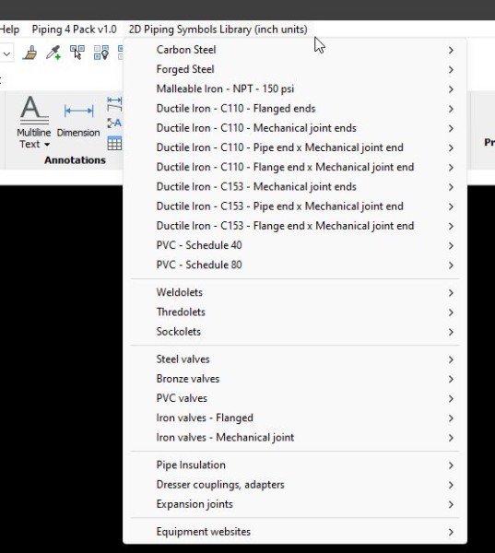Click the lightbulb isolate objects icon

point(100,53)
